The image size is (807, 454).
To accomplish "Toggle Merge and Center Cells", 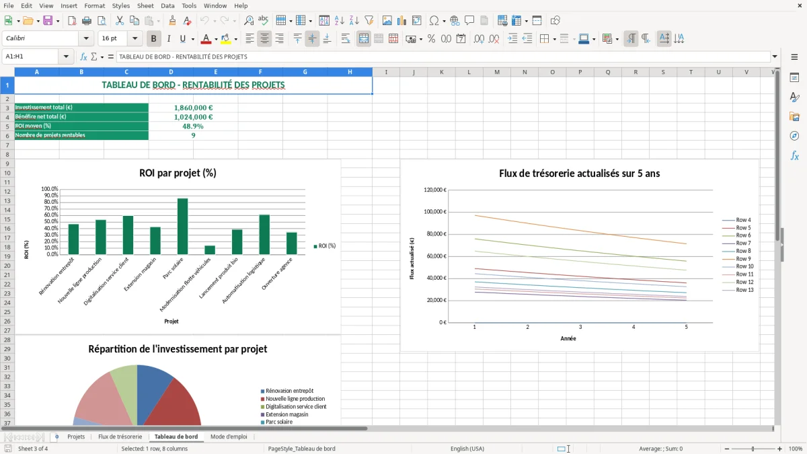I will pos(364,39).
